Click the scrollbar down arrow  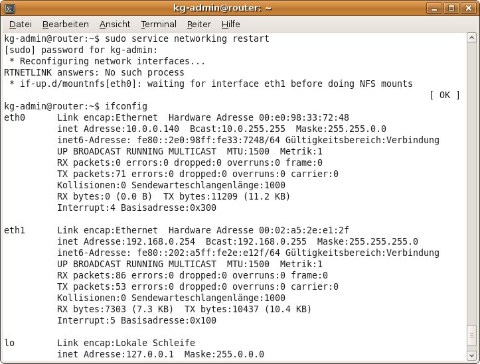point(471,357)
